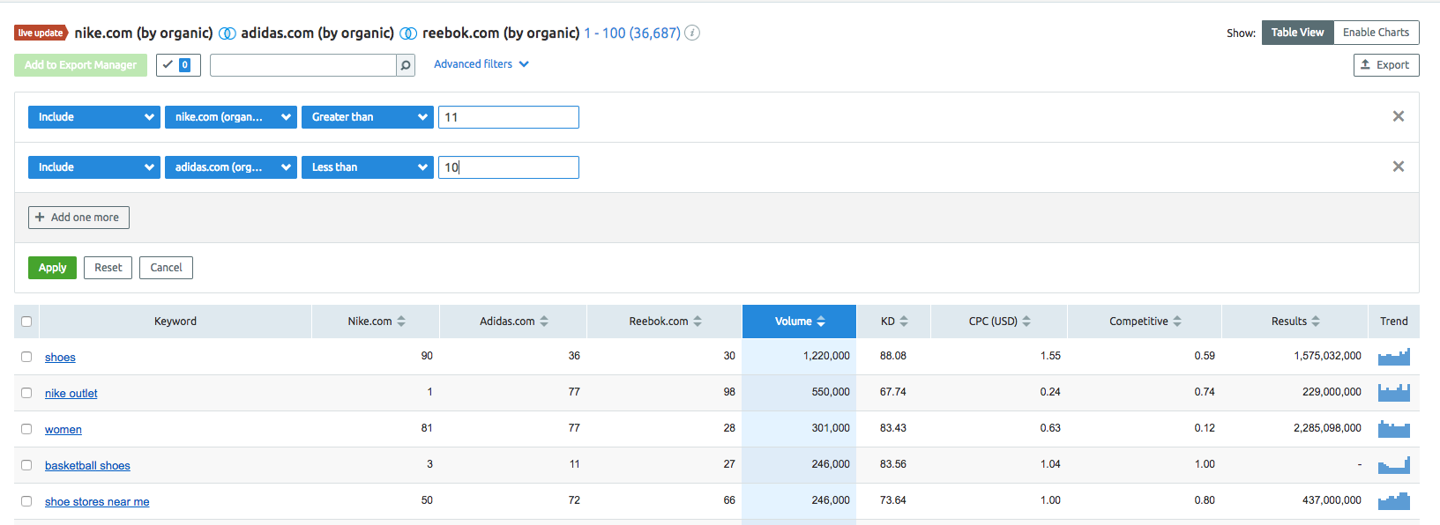This screenshot has width=1440, height=525.
Task: View trend chart for shoes
Action: coord(1394,357)
